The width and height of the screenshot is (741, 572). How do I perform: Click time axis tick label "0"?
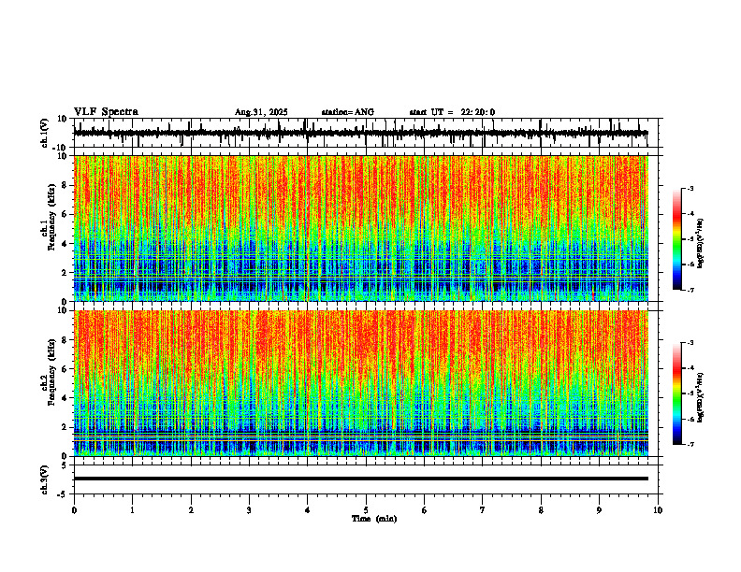(x=74, y=510)
